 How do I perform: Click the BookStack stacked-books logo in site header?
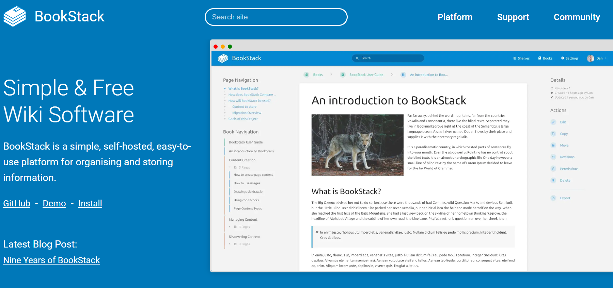[x=15, y=16]
